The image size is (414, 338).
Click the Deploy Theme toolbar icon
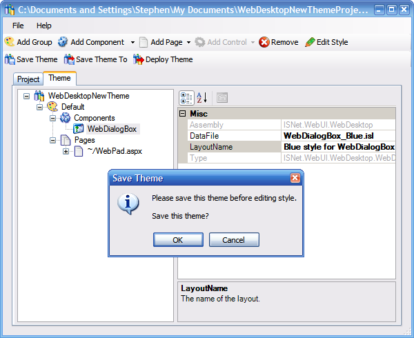pos(138,59)
